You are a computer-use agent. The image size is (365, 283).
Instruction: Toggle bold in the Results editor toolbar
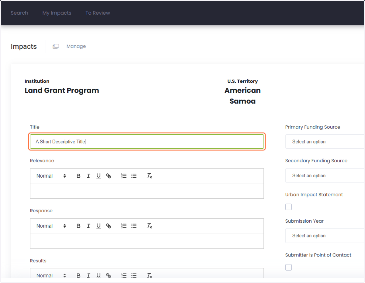pos(78,275)
